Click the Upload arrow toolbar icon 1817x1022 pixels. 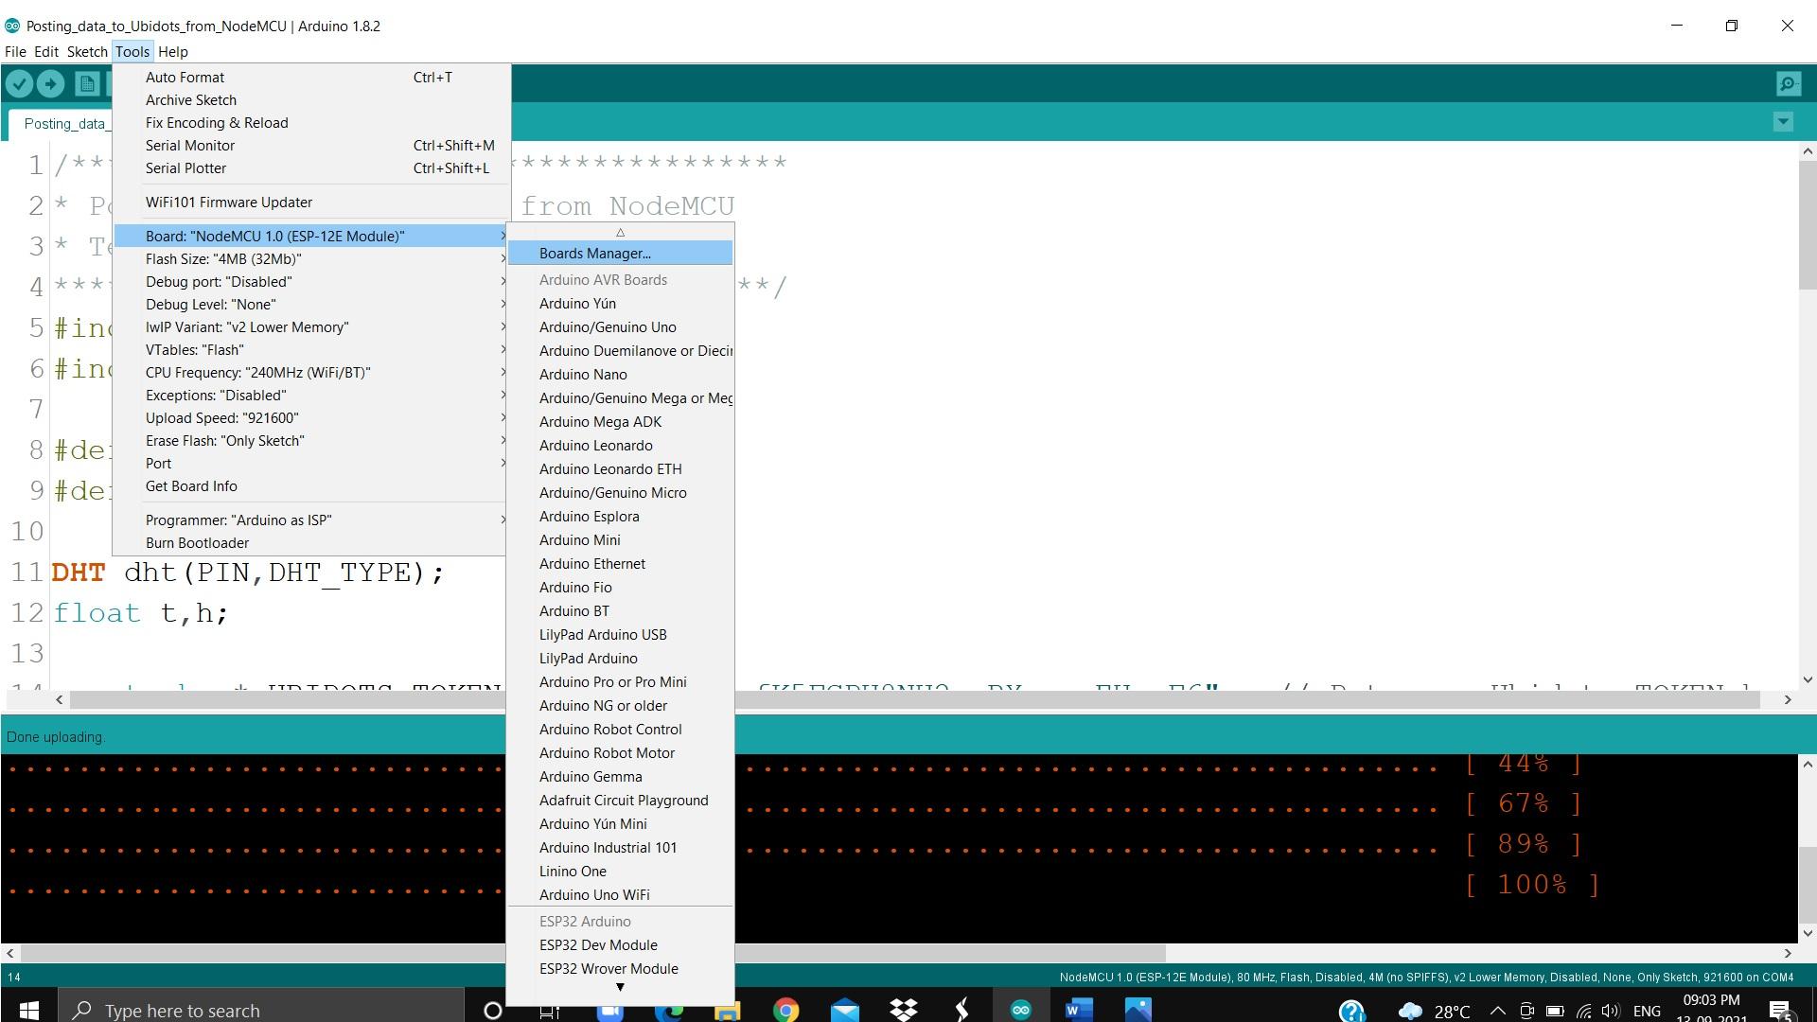(x=51, y=84)
